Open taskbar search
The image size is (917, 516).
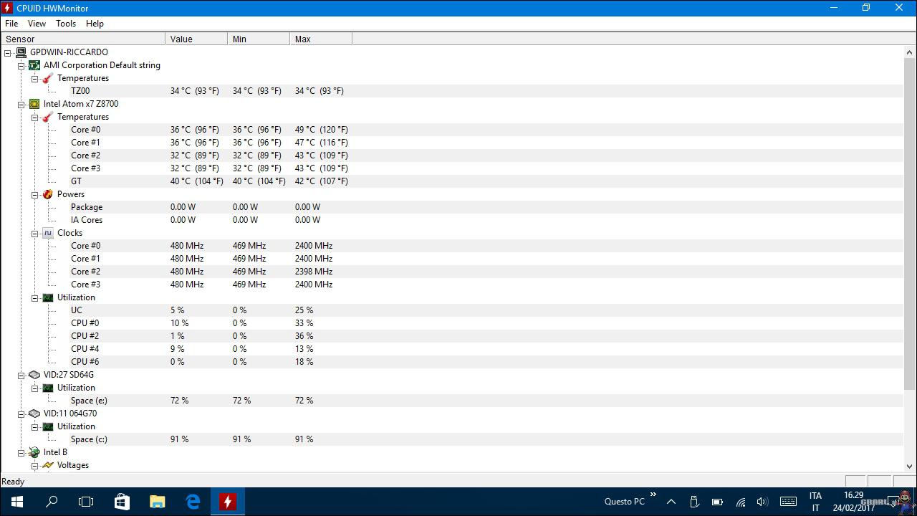tap(52, 502)
